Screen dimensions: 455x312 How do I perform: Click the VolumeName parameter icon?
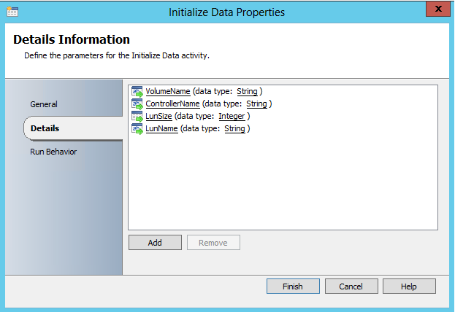pos(137,91)
